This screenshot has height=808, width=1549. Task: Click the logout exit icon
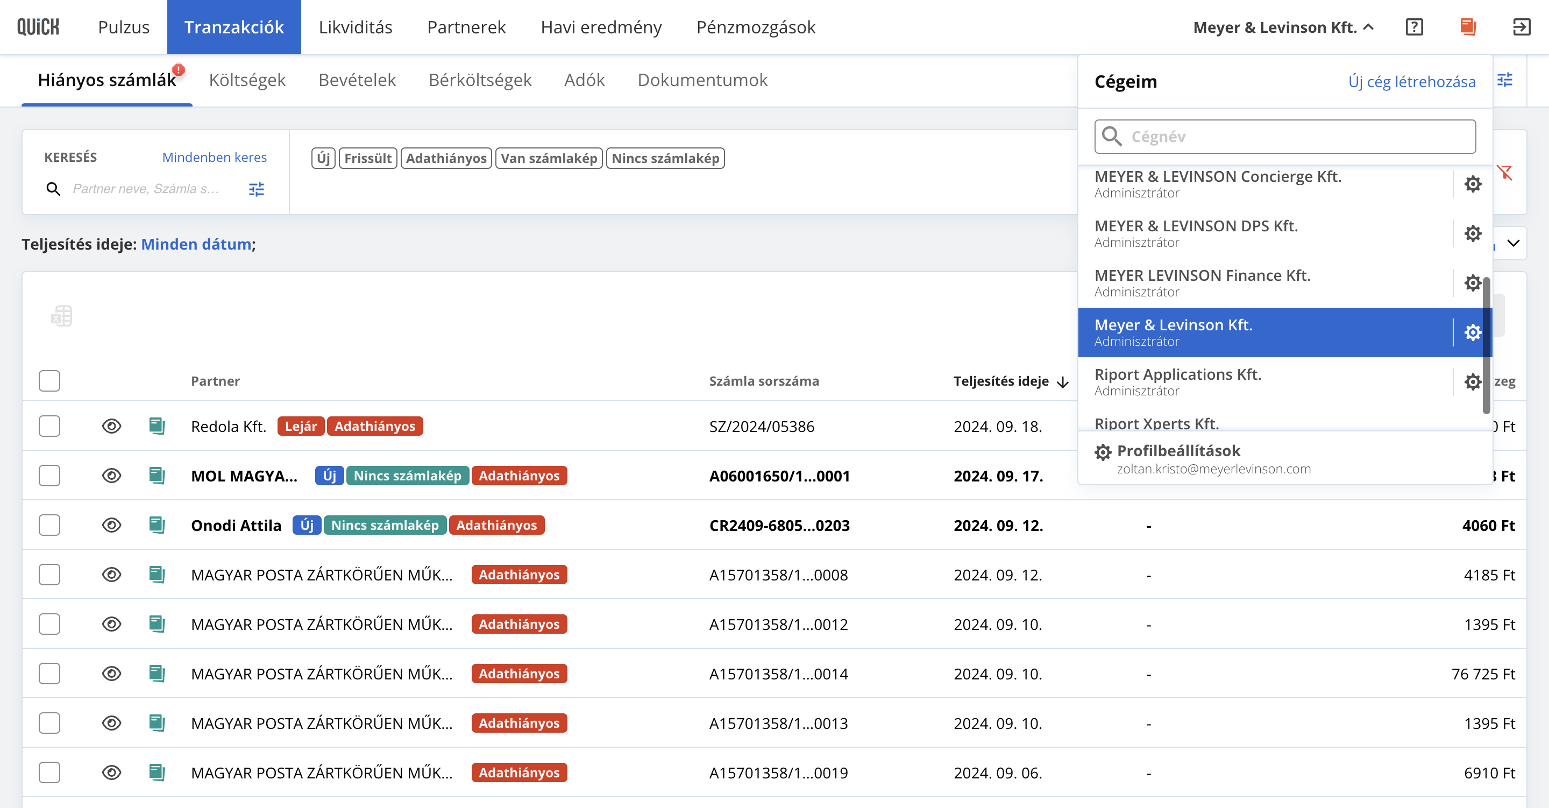[x=1522, y=27]
